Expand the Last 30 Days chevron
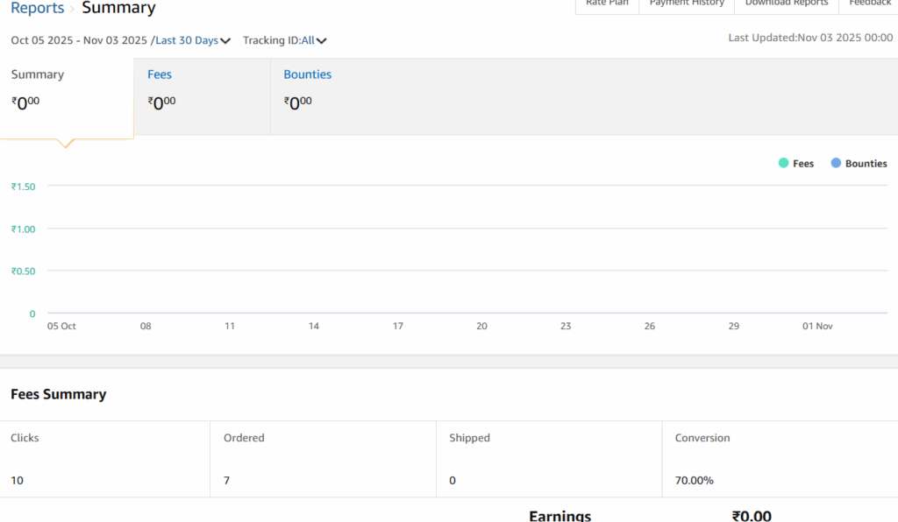Screen dimensions: 898x522 [226, 41]
